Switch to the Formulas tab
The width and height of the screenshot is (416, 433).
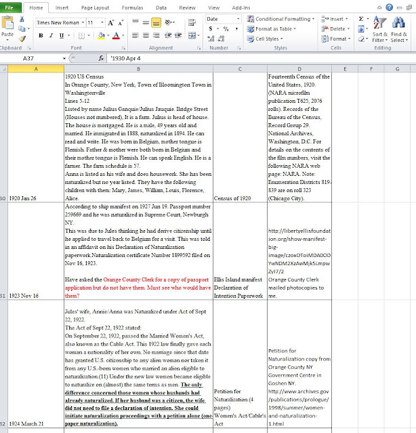click(x=133, y=7)
